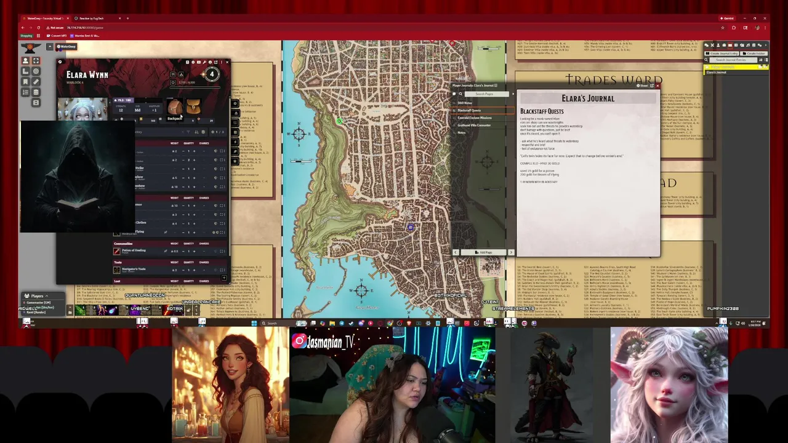788x443 pixels.
Task: Collapse the right sidebar with the chevron
Action: click(765, 45)
